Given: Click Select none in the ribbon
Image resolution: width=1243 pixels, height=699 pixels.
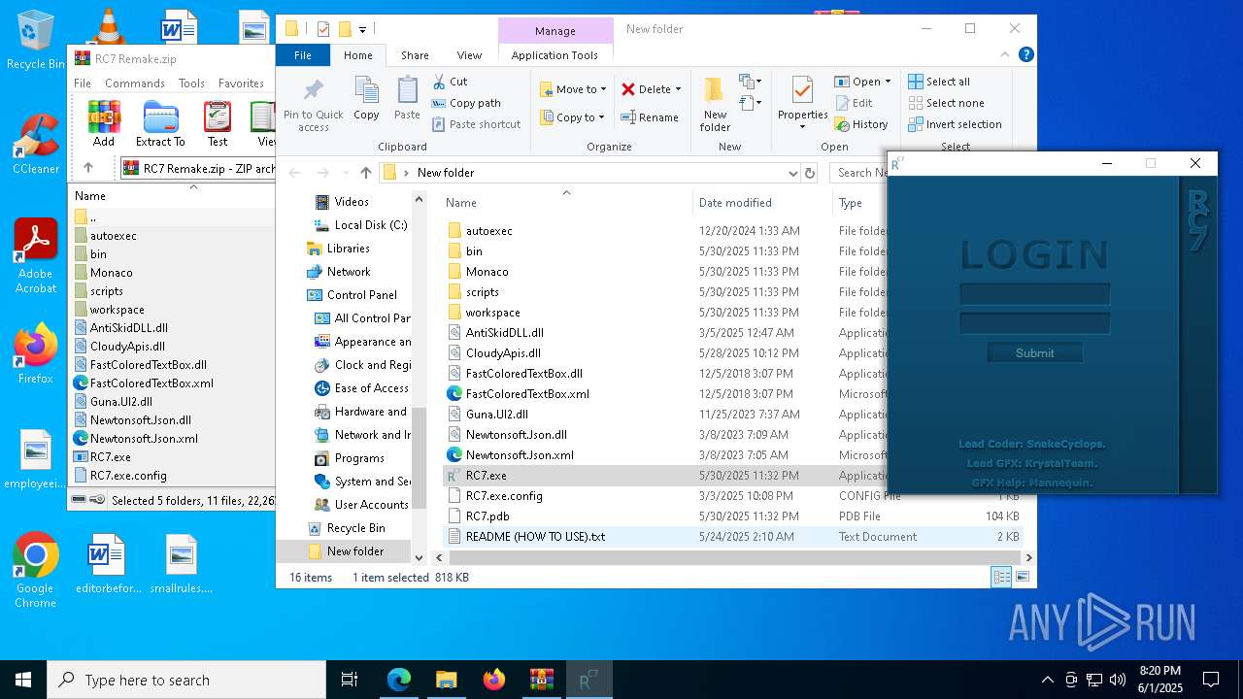Looking at the screenshot, I should pyautogui.click(x=946, y=103).
